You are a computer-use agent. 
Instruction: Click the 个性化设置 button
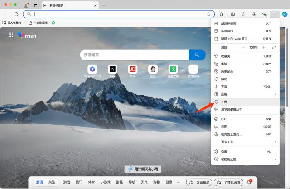tap(228, 182)
